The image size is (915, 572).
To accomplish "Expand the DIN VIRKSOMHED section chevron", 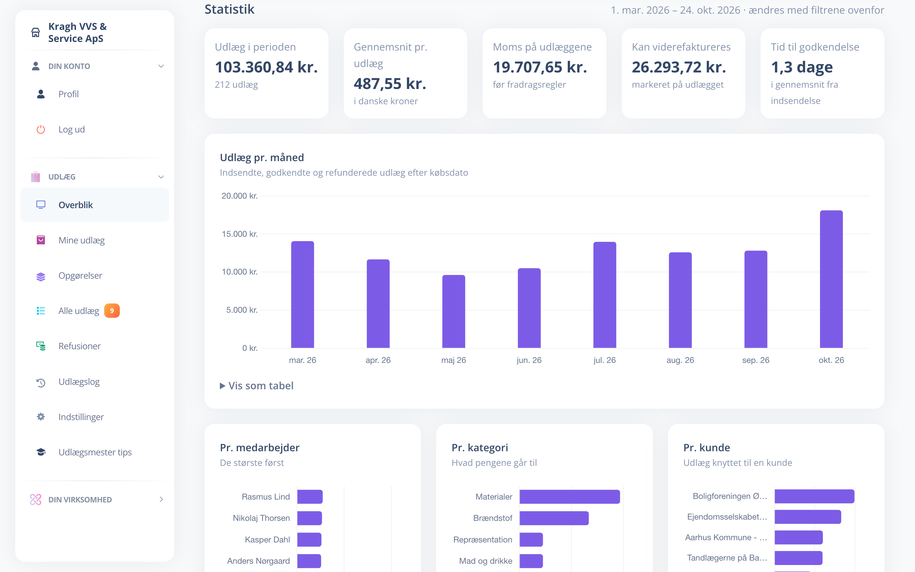I will 161,499.
